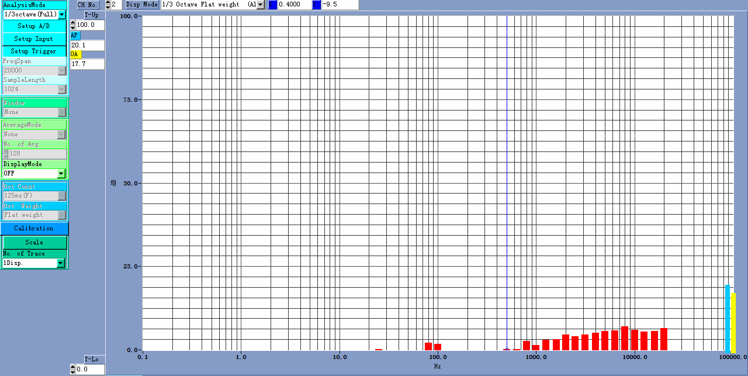Open the Scale settings button
Screen dimensions: 748x376
click(34, 242)
